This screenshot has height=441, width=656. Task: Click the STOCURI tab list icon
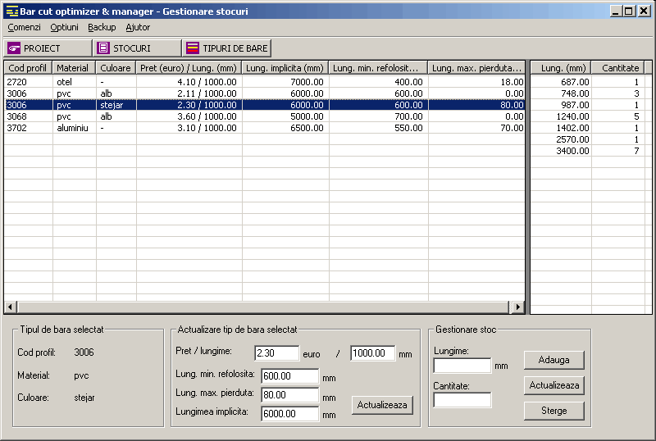pyautogui.click(x=103, y=48)
